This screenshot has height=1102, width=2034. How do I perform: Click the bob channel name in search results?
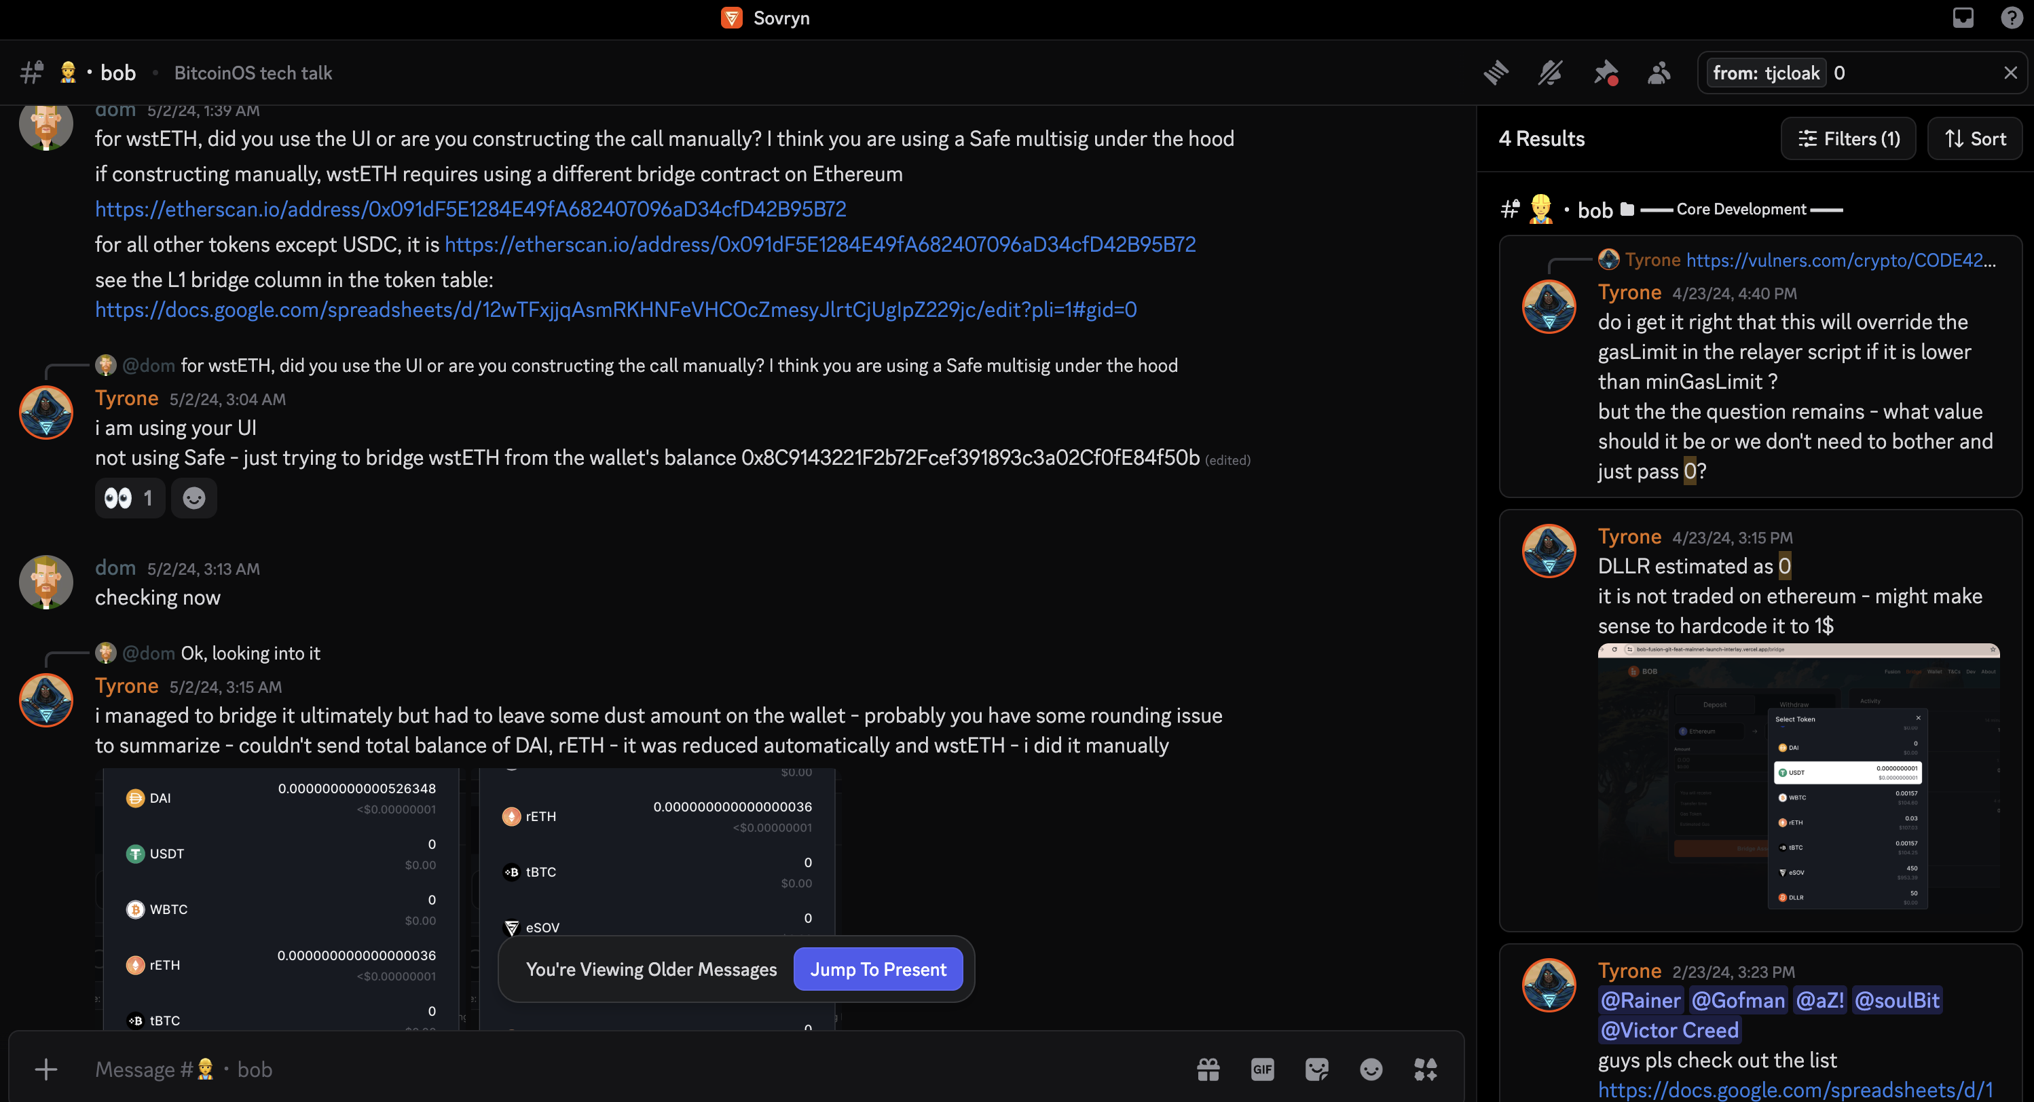[x=1595, y=211]
